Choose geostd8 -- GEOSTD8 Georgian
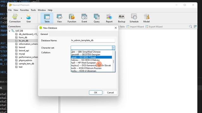202x113 pixels. pos(91,54)
